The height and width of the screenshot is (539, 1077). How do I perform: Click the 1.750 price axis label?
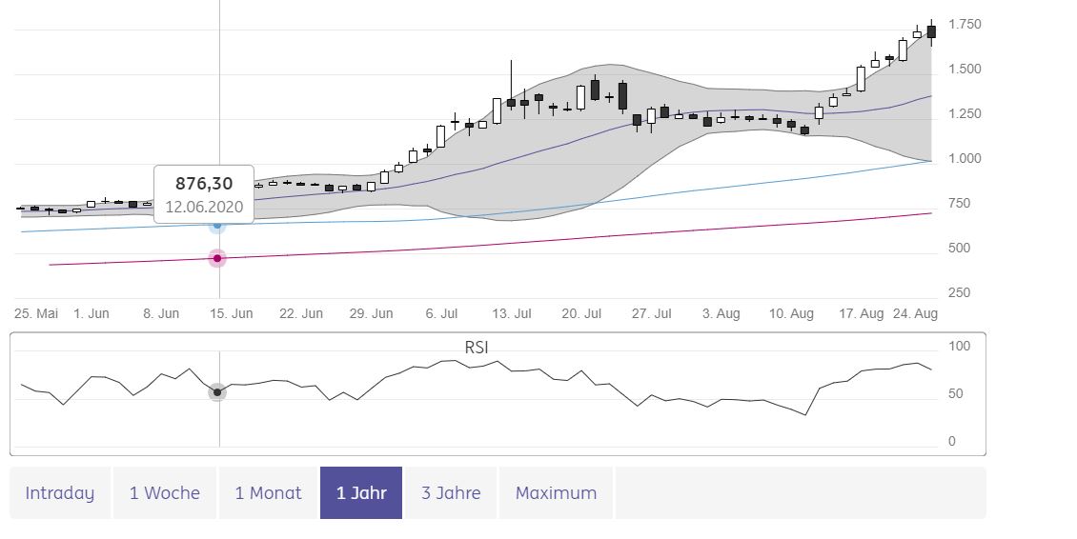click(x=965, y=25)
